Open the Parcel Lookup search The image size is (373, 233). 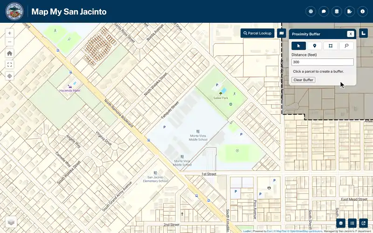click(257, 33)
